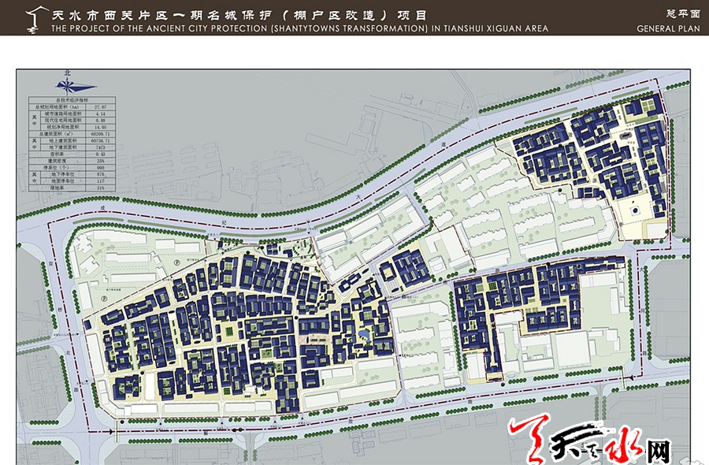Click the 总技术经济指标 table heading
709x465 pixels.
tap(72, 99)
